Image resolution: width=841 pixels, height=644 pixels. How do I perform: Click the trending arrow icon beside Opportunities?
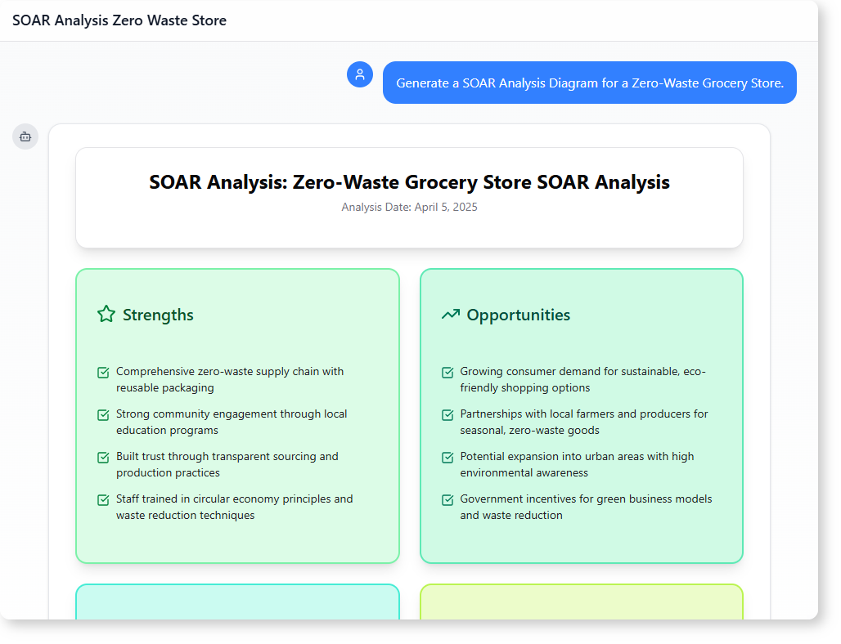[450, 314]
